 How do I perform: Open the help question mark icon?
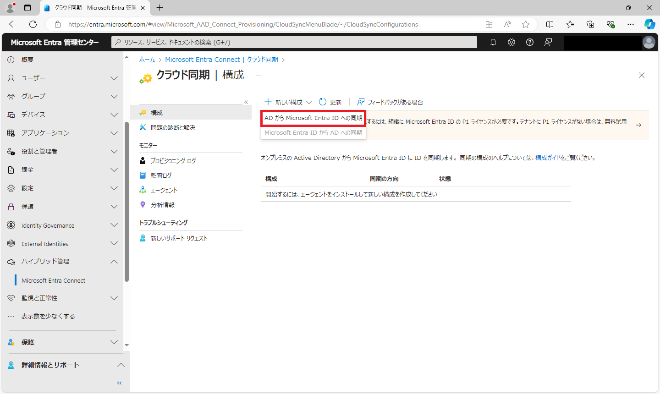click(529, 42)
